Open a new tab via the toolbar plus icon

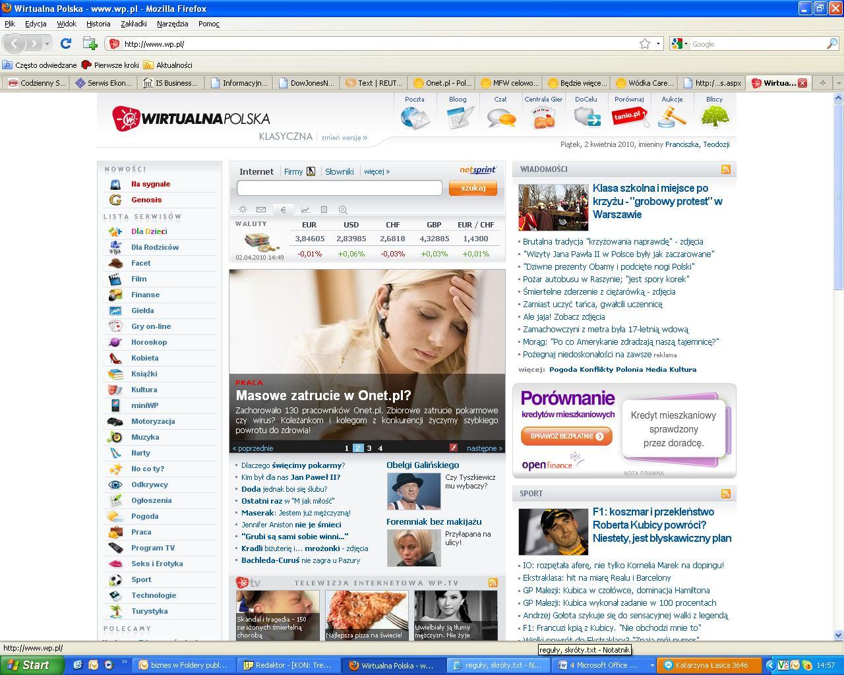tap(90, 44)
